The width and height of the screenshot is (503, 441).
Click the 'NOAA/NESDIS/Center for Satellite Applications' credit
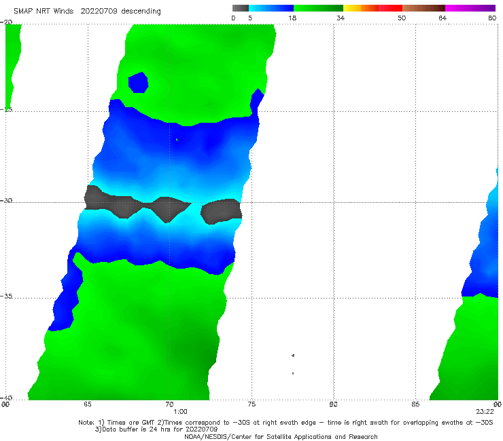tap(281, 437)
